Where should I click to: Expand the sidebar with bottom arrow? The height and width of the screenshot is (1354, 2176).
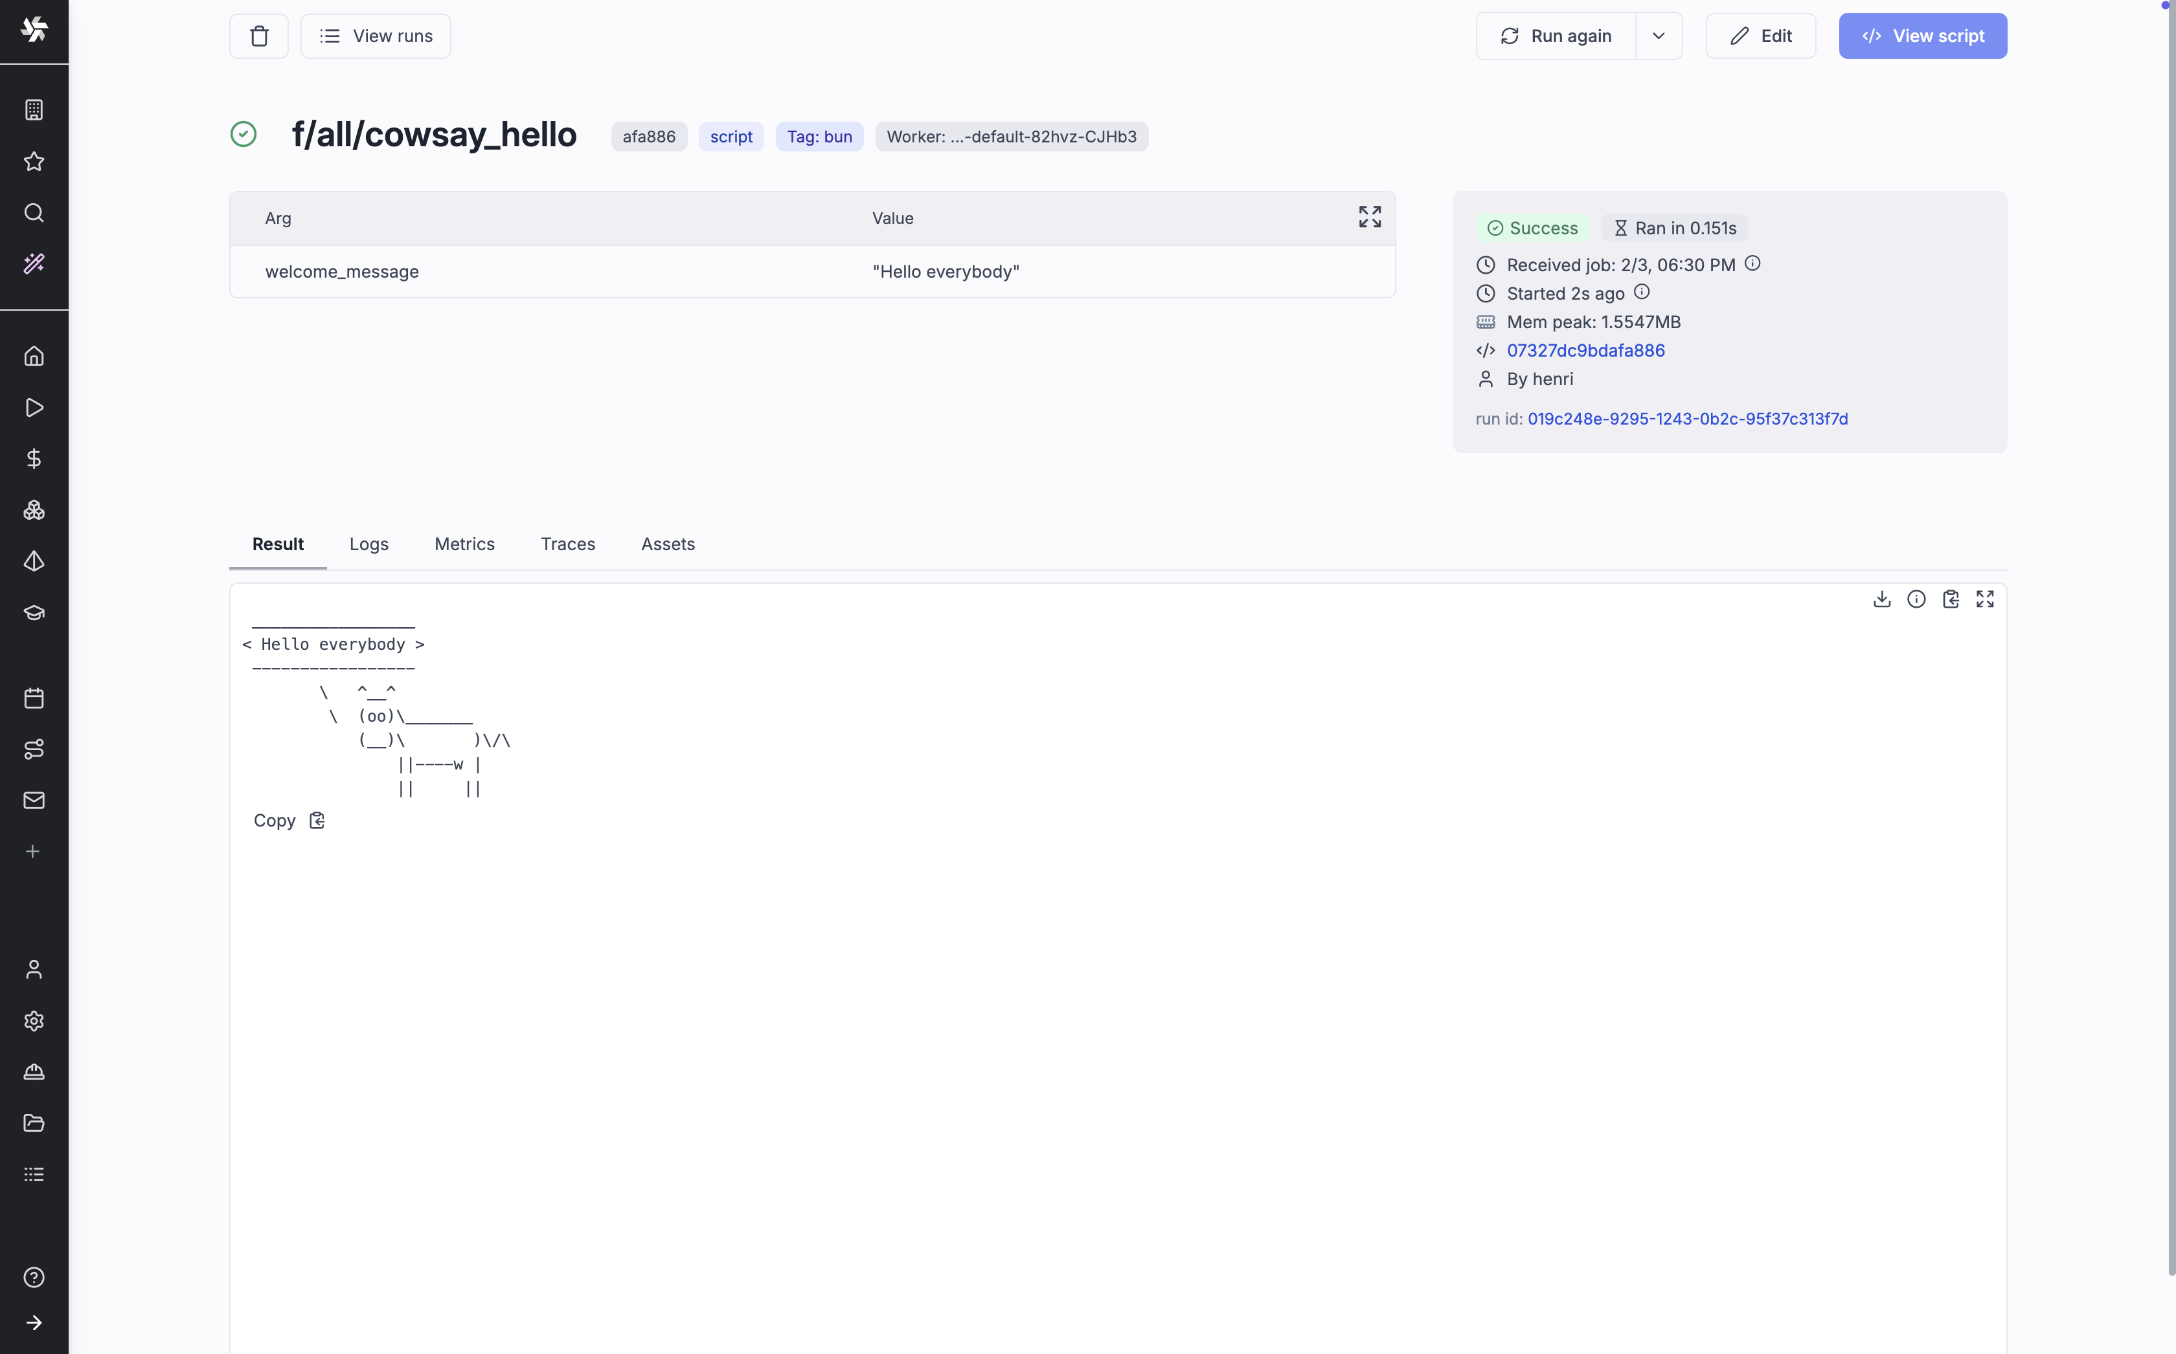34,1323
